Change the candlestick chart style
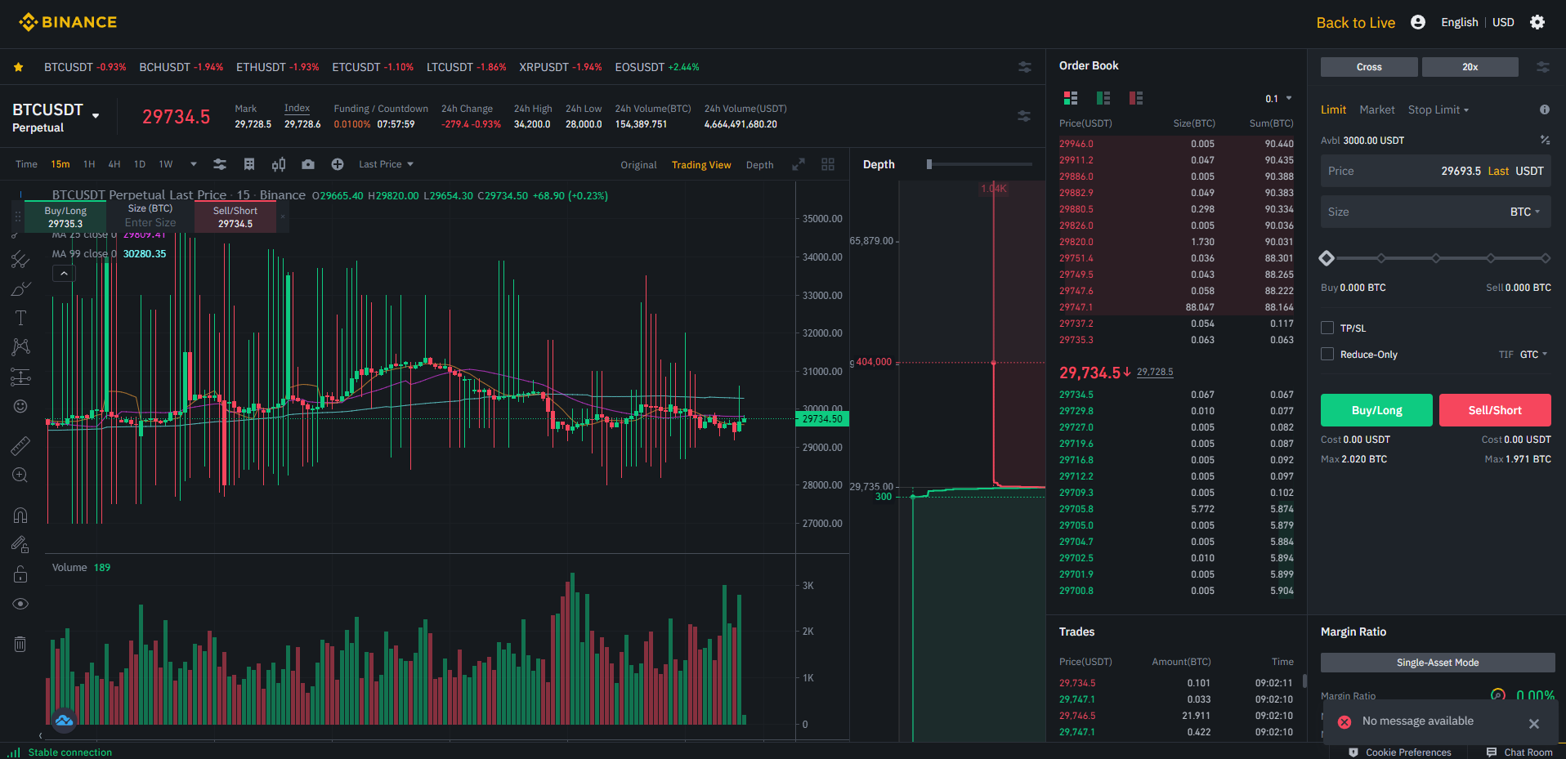 click(279, 164)
